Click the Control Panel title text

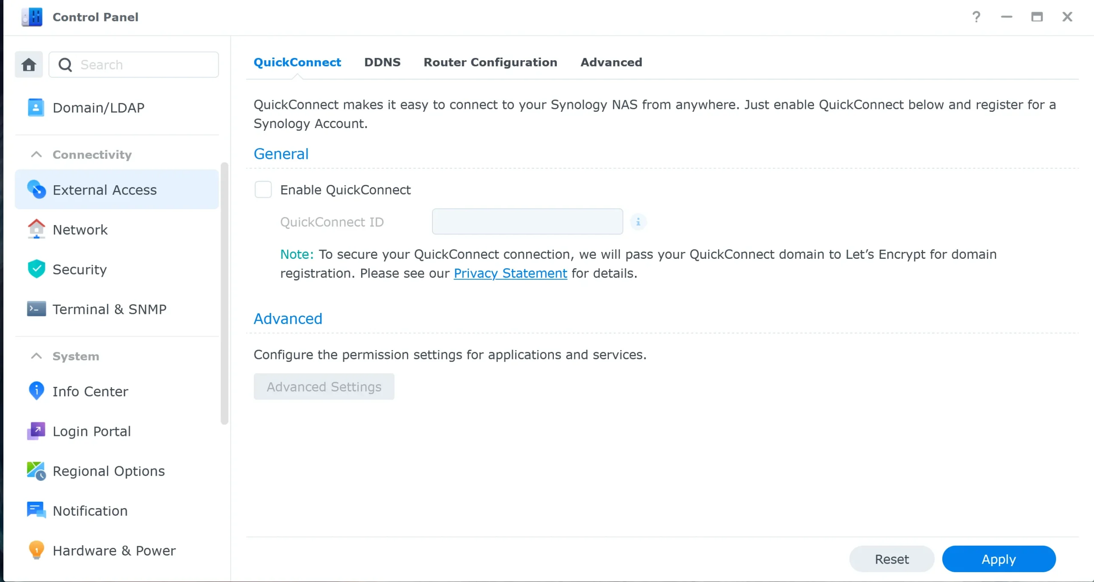pyautogui.click(x=95, y=17)
